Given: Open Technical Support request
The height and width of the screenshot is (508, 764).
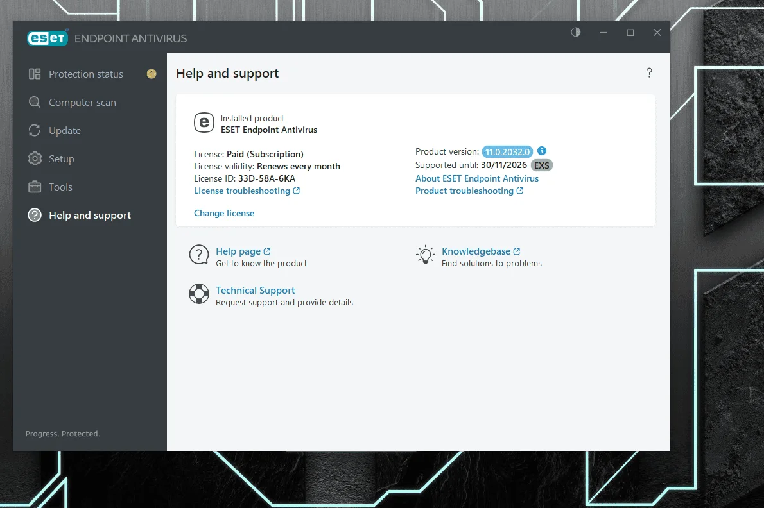Looking at the screenshot, I should click(x=256, y=291).
